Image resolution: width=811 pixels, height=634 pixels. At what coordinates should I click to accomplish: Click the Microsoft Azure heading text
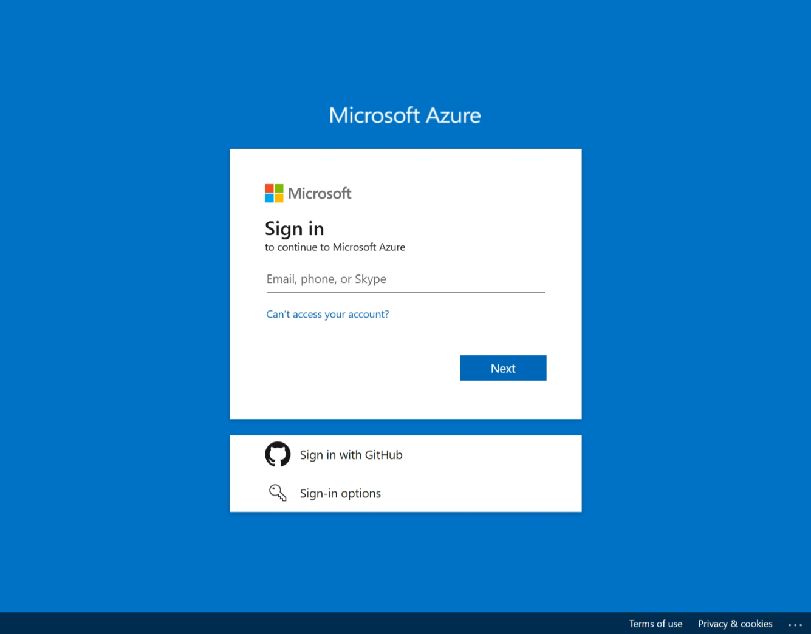(x=405, y=115)
